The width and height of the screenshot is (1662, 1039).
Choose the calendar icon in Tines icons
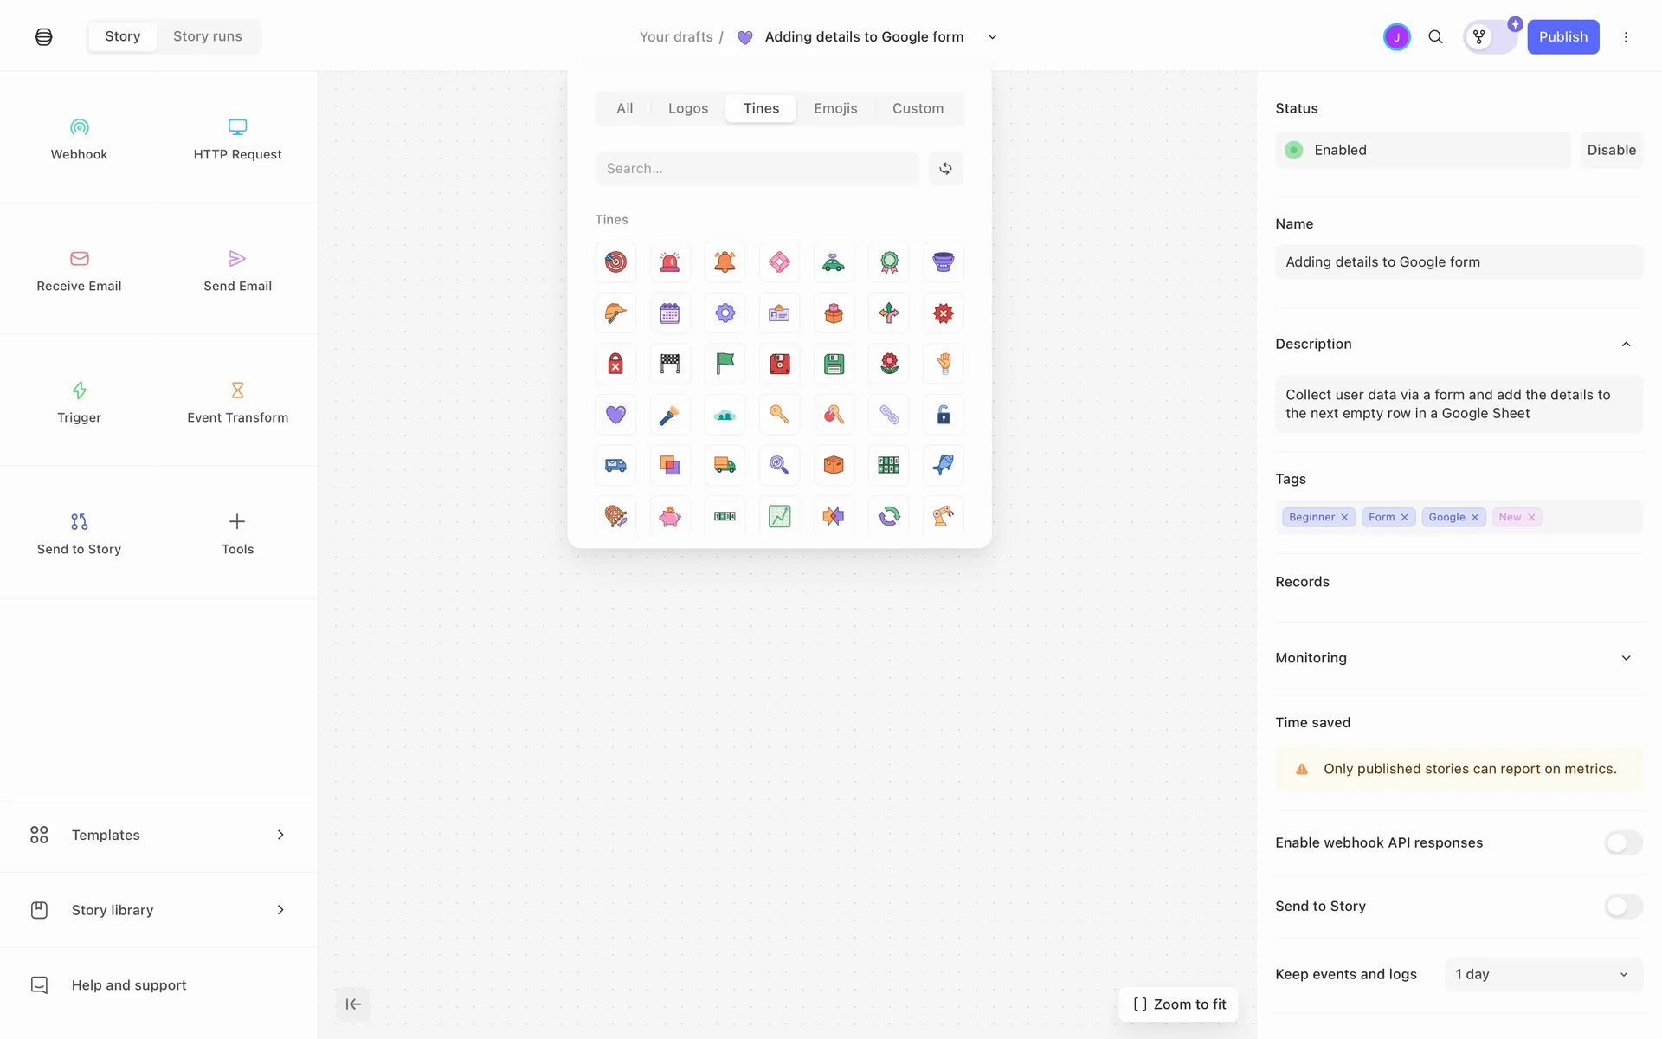point(670,313)
